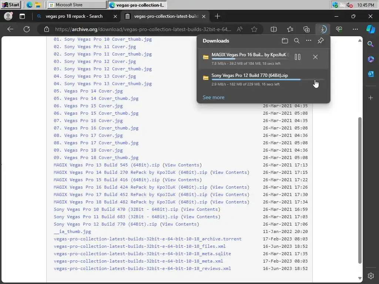Open Settings and more ellipsis menu
The image size is (379, 284).
(355, 29)
